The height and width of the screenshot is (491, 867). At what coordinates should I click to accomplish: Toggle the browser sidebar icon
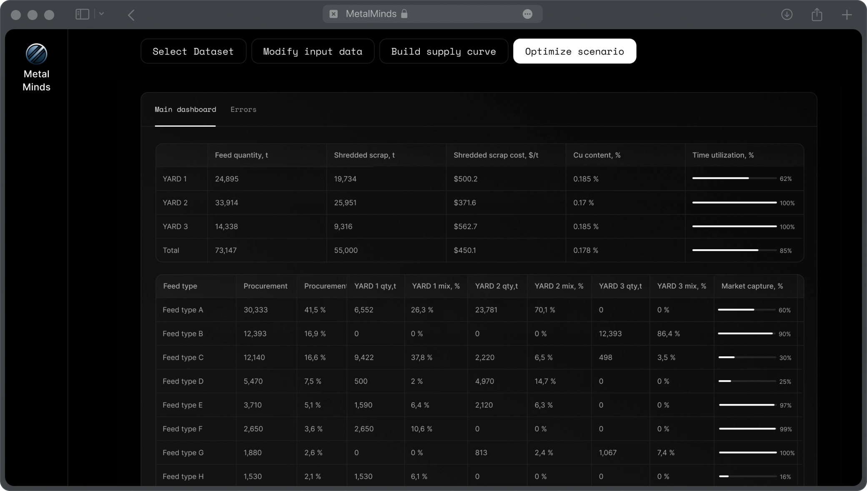coord(82,15)
